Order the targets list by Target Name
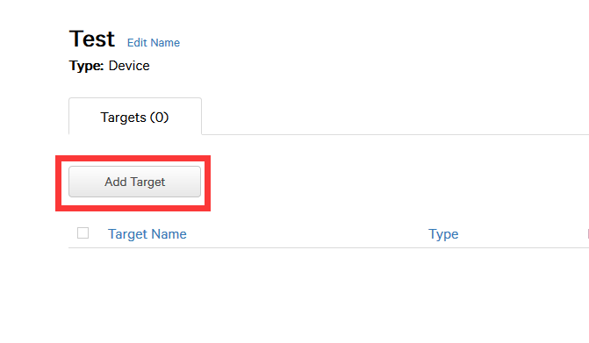The image size is (589, 343). coord(147,234)
